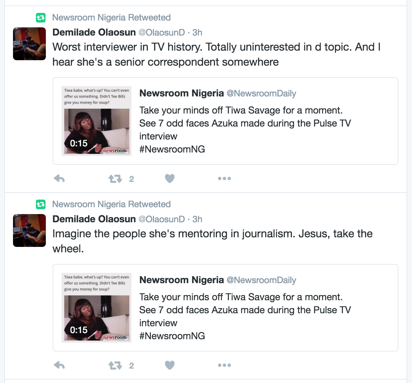The width and height of the screenshot is (412, 383).
Task: Retweet the 'Imagine the people she's mentoring' tweet
Action: pos(115,365)
